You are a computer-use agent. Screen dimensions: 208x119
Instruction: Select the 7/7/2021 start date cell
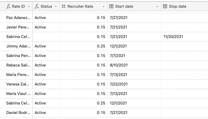click(134, 56)
